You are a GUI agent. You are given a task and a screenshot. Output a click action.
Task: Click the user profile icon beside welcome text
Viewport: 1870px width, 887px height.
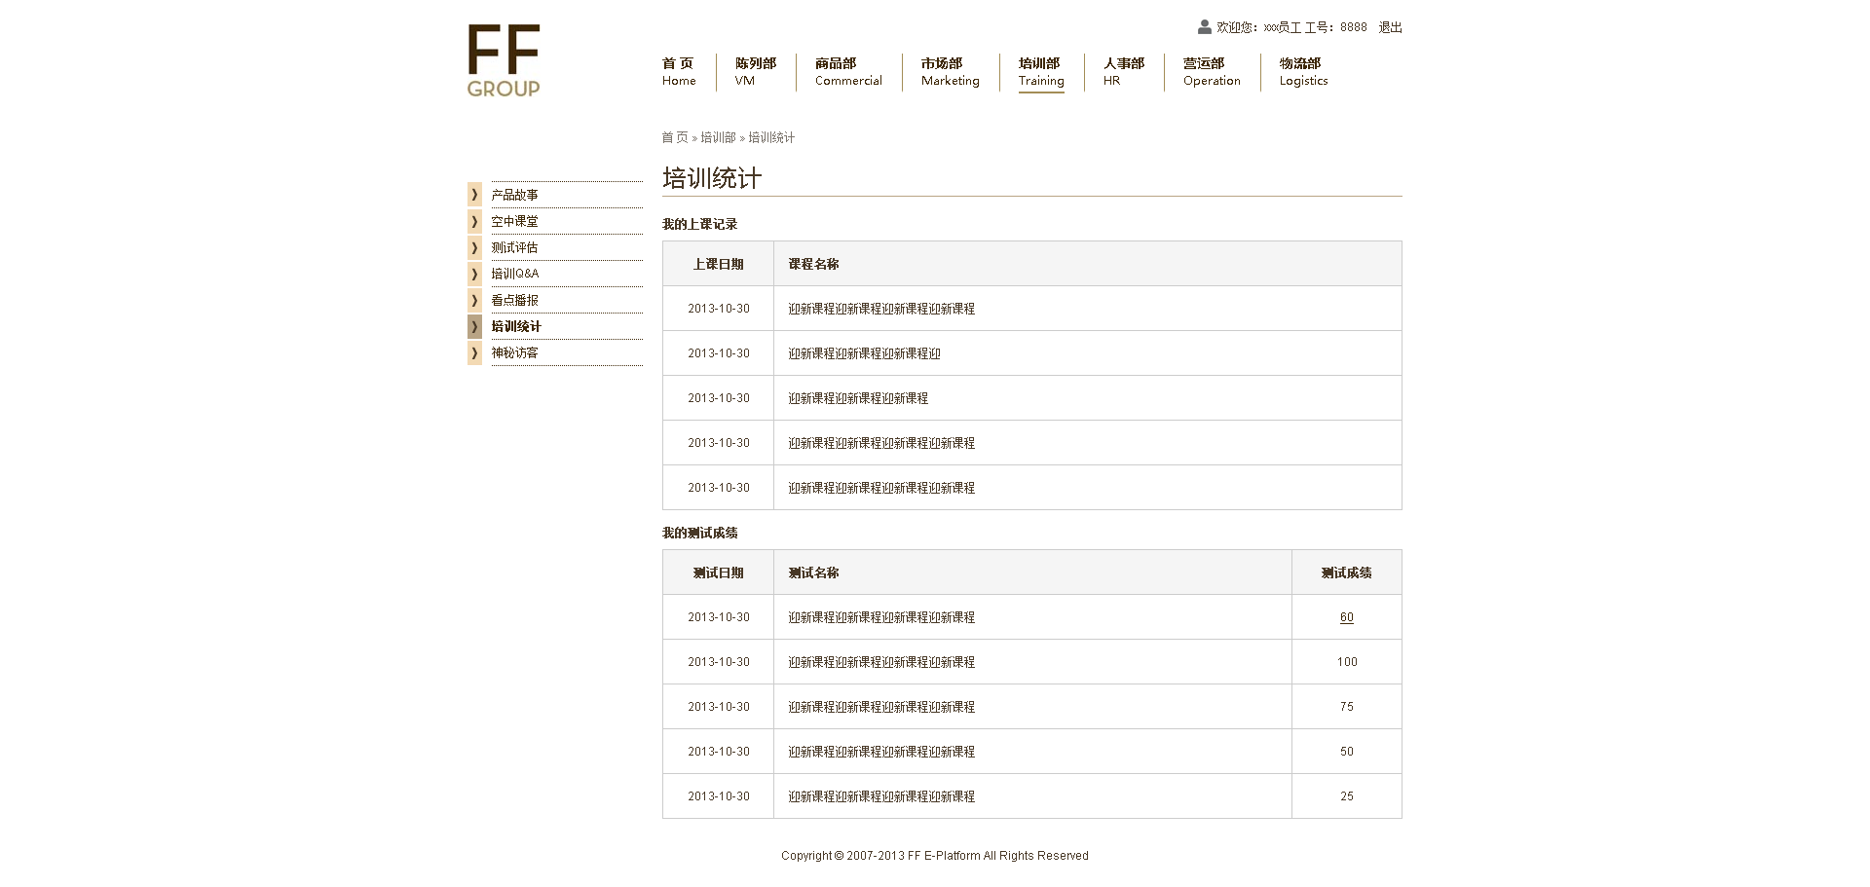tap(1205, 27)
